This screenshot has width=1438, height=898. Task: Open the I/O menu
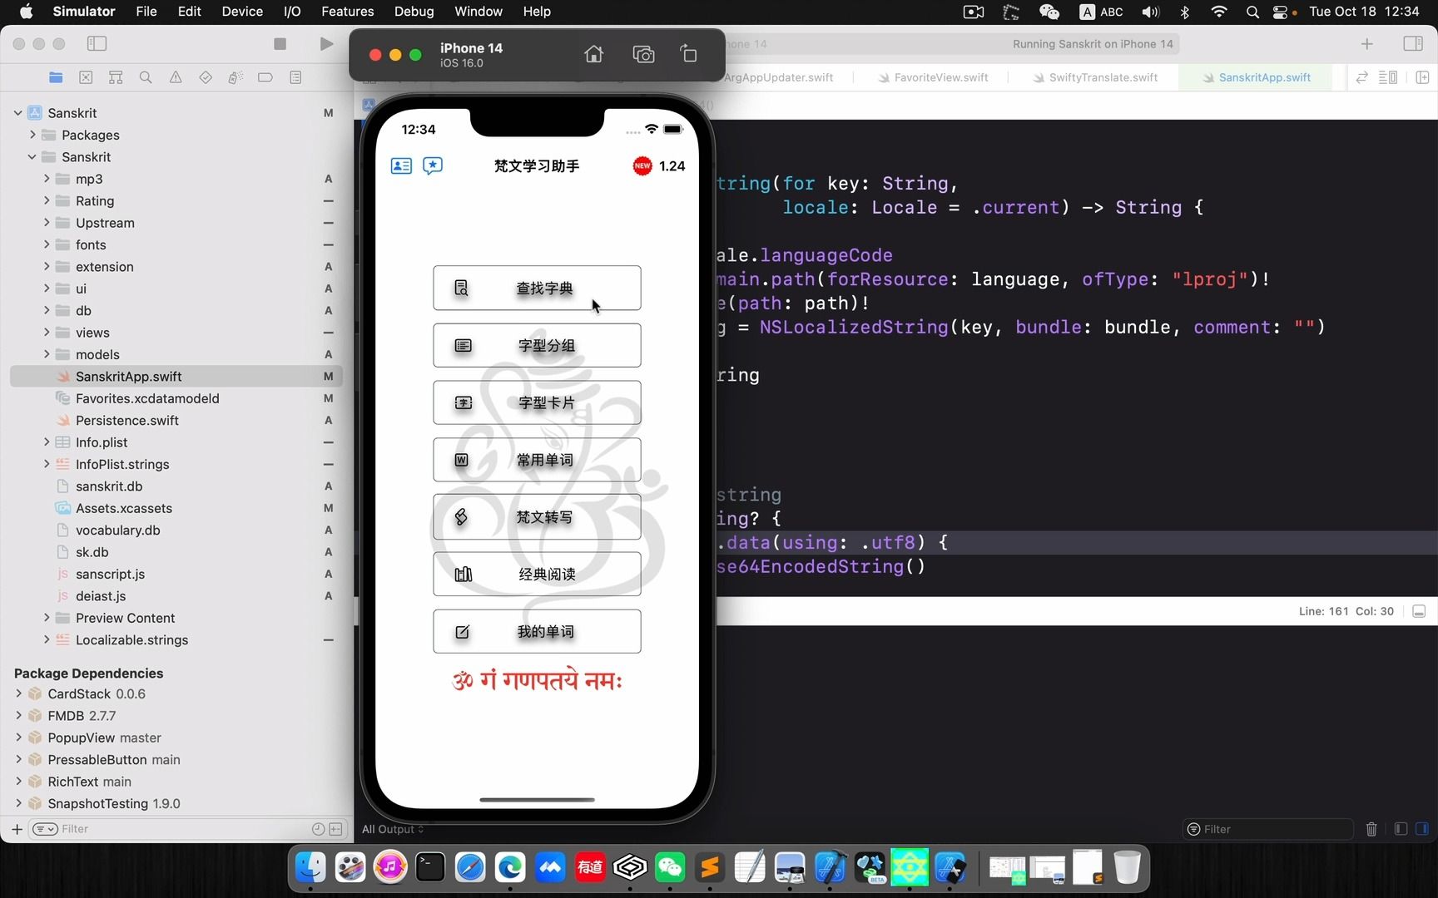292,12
